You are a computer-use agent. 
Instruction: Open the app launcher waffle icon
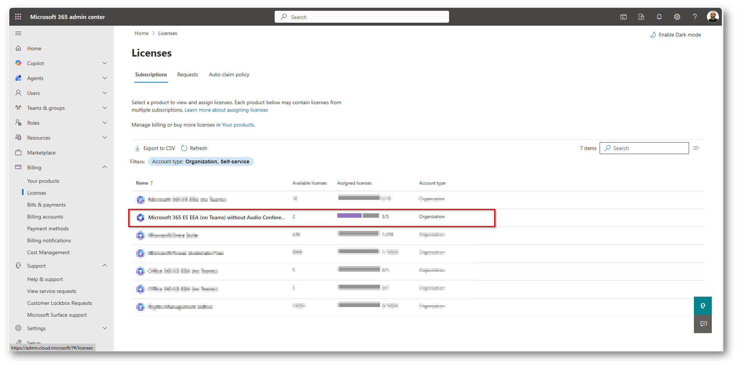18,17
